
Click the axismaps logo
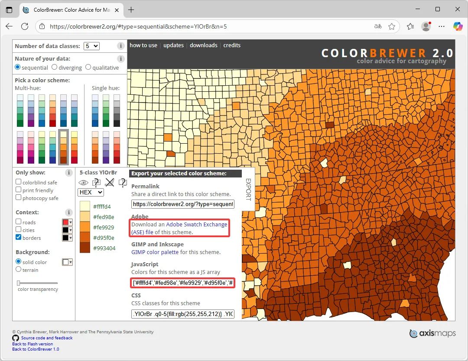coord(432,333)
